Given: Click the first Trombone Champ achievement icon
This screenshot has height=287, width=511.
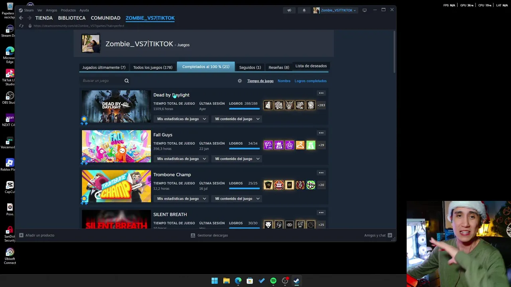Looking at the screenshot, I should [x=268, y=185].
